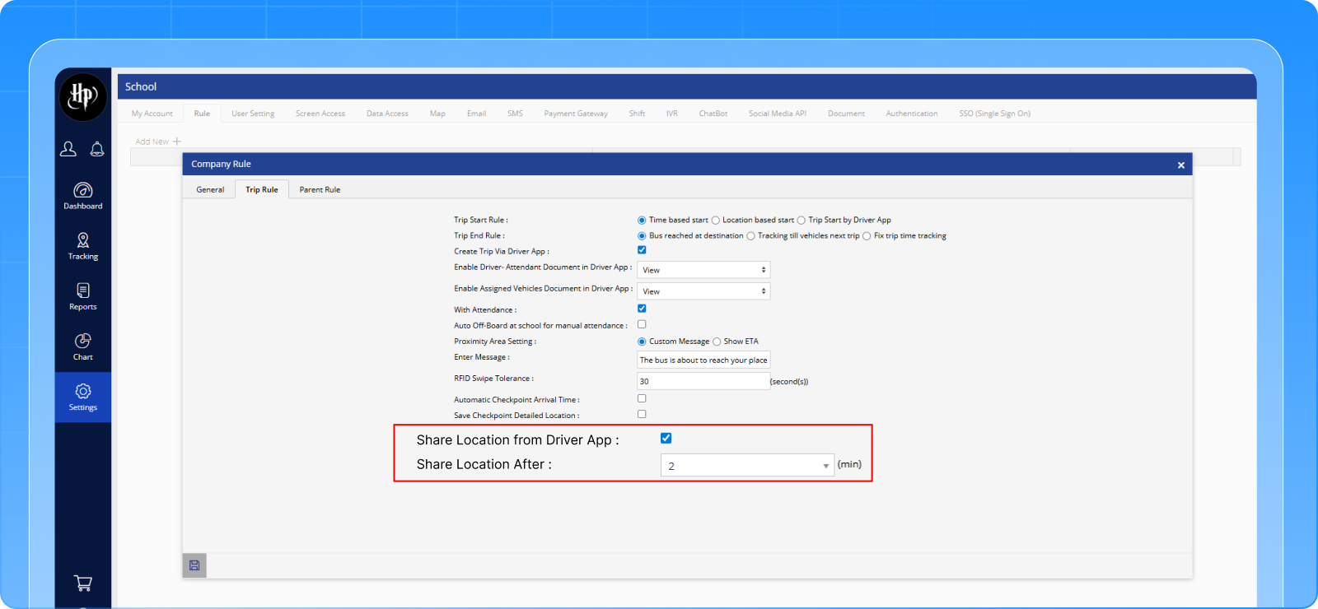Click the Add New button
1318x609 pixels.
[158, 142]
